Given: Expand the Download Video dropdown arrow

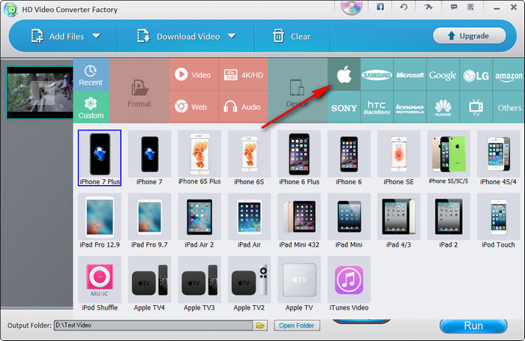Looking at the screenshot, I should point(231,36).
